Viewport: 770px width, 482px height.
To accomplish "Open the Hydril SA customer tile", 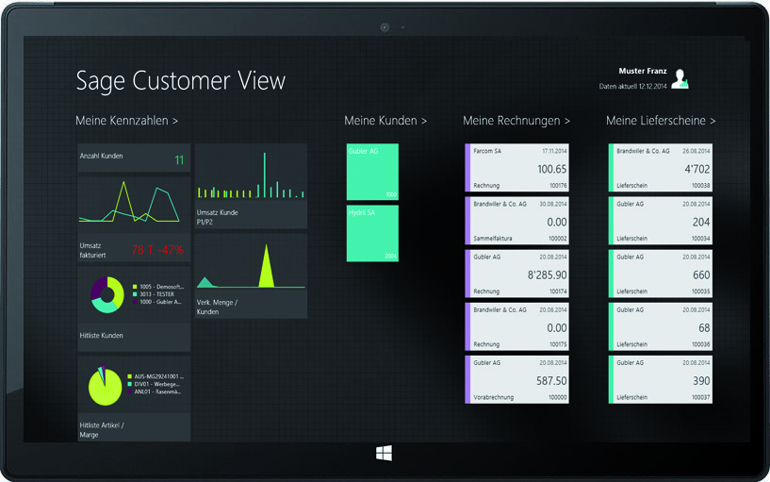I will coord(372,233).
